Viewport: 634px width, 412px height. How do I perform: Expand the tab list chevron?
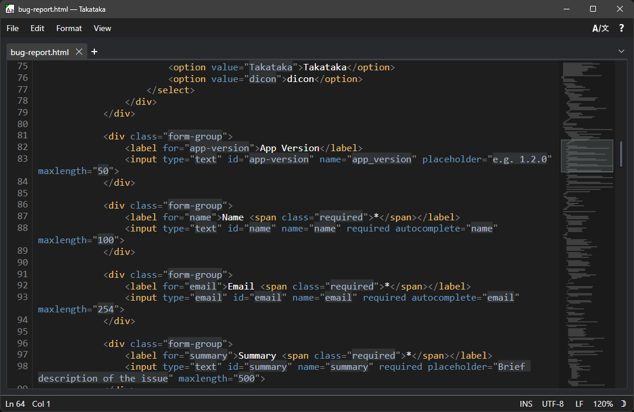(x=621, y=52)
